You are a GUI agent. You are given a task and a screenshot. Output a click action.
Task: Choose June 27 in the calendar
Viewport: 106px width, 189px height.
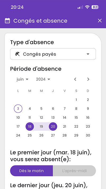point(53,135)
